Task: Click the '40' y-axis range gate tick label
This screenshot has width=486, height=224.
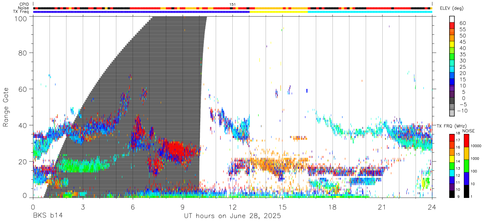Action: coord(23,125)
